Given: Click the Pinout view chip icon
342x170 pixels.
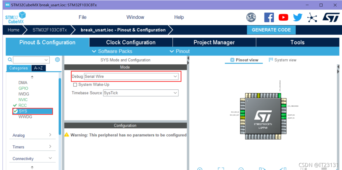Looking at the screenshot, I should pos(232,60).
